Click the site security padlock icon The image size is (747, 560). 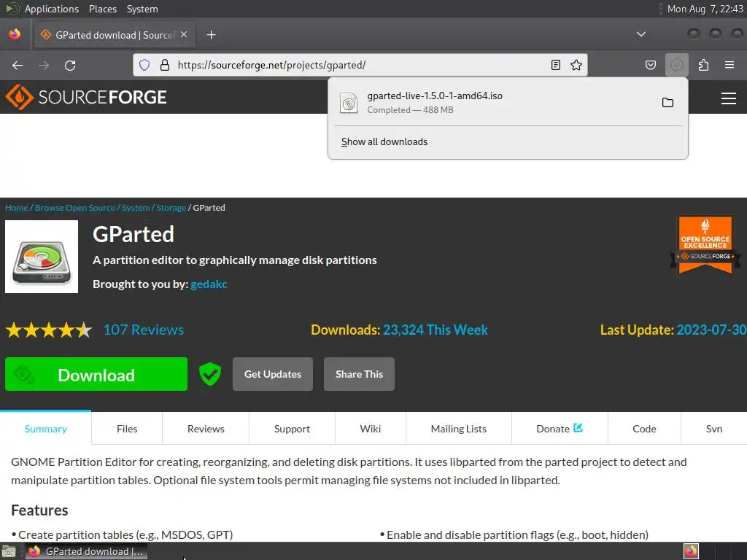(x=164, y=65)
